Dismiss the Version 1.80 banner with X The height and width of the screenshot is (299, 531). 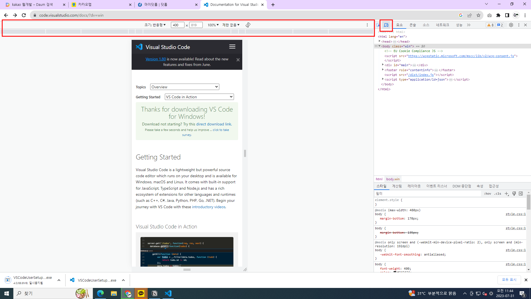click(x=238, y=60)
